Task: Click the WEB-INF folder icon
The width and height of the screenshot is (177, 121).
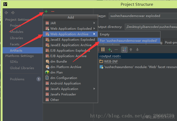Action: point(101,61)
